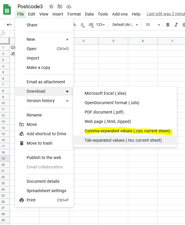Open the 123 number format dropdown
This screenshot has width=185, height=225.
(x=100, y=25)
